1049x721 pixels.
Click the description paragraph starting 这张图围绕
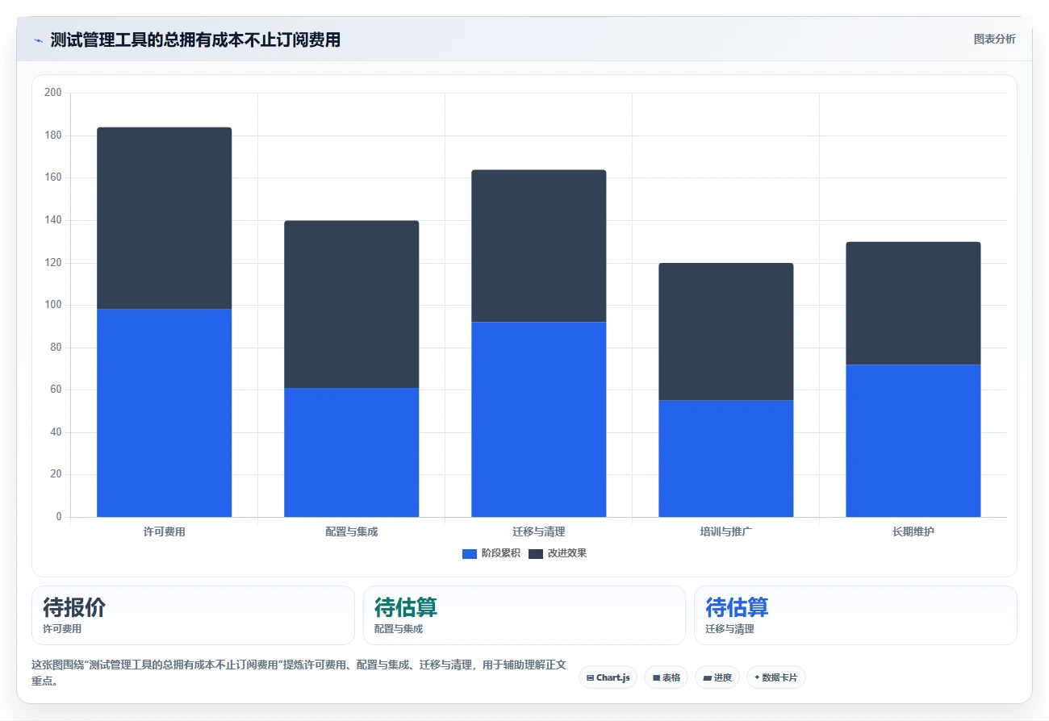299,673
